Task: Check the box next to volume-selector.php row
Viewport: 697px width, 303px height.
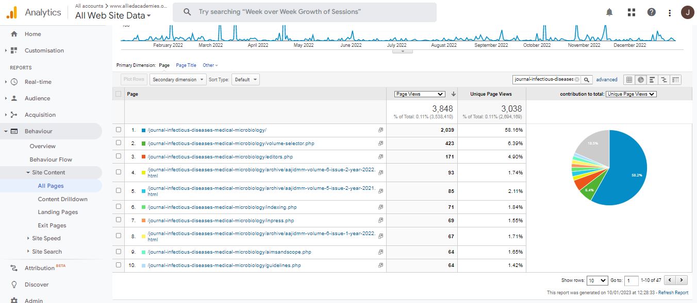Action: [x=119, y=144]
